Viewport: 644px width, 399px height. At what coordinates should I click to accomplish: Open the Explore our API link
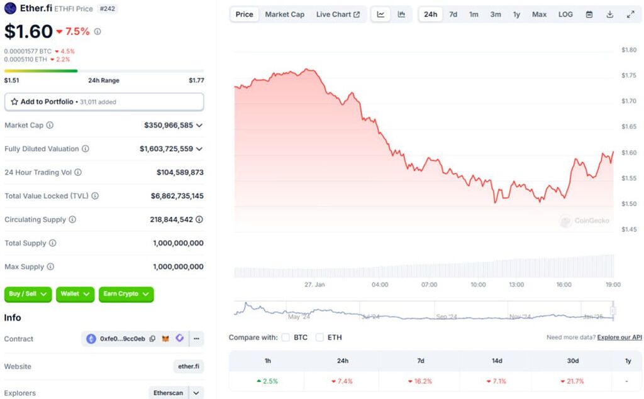pos(619,337)
